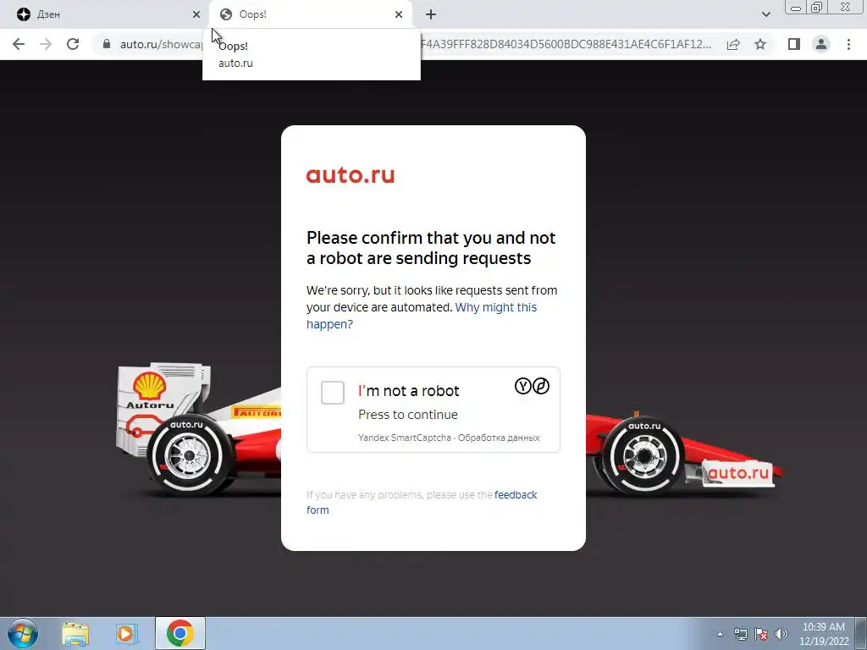Open the feedback form link
Viewport: 867px width, 650px height.
[422, 502]
